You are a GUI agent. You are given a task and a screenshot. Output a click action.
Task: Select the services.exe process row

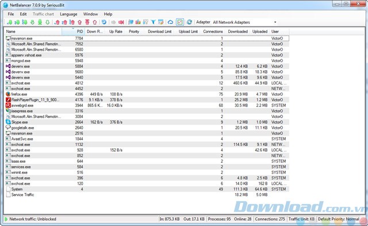[147, 167]
